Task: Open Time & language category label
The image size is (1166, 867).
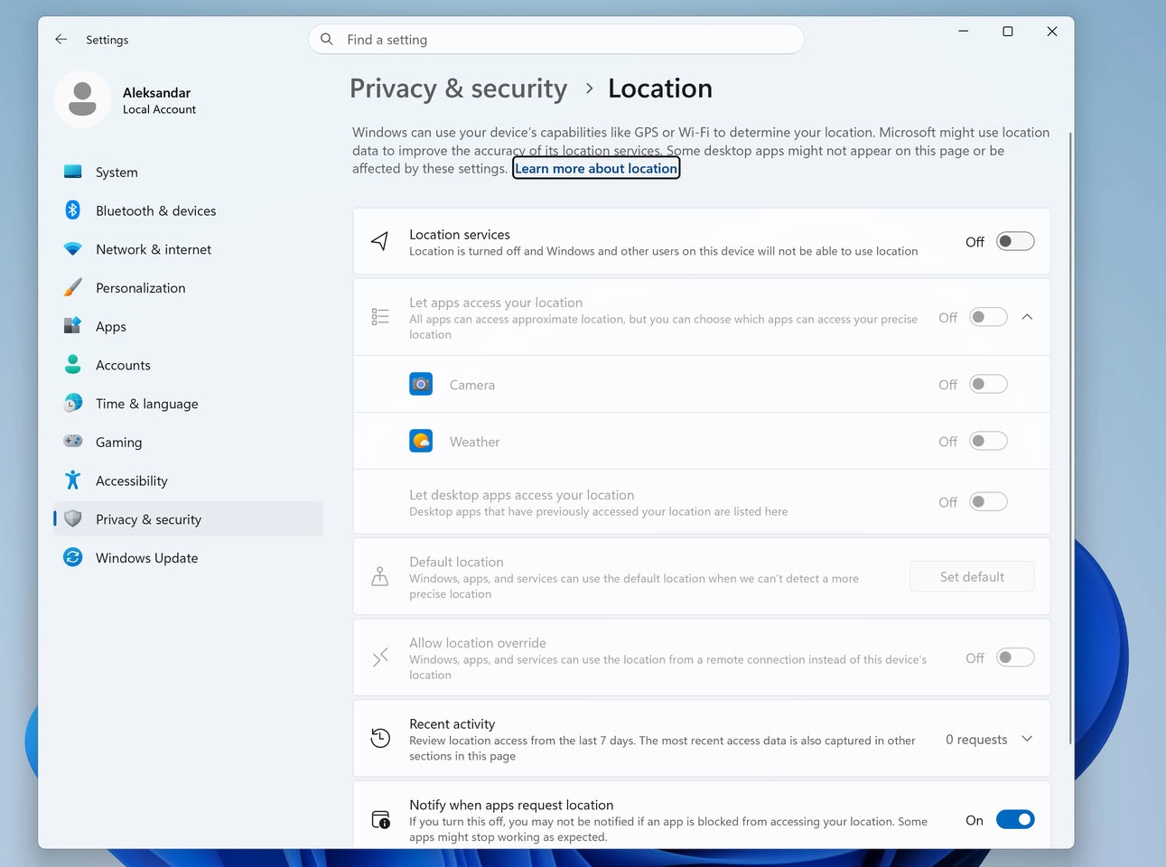Action: click(x=147, y=404)
